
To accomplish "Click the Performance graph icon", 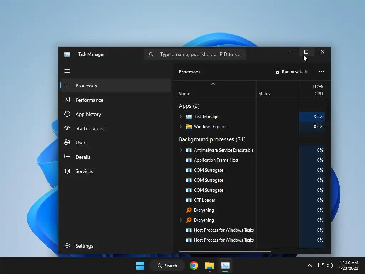I will click(x=67, y=100).
